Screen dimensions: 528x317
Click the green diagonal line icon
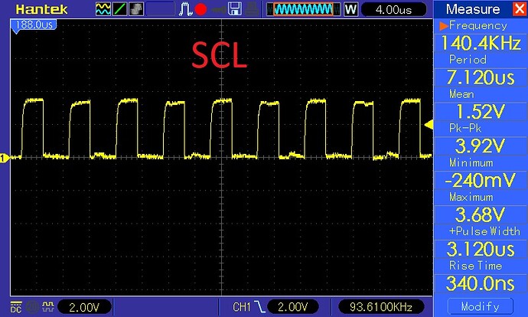coord(119,9)
